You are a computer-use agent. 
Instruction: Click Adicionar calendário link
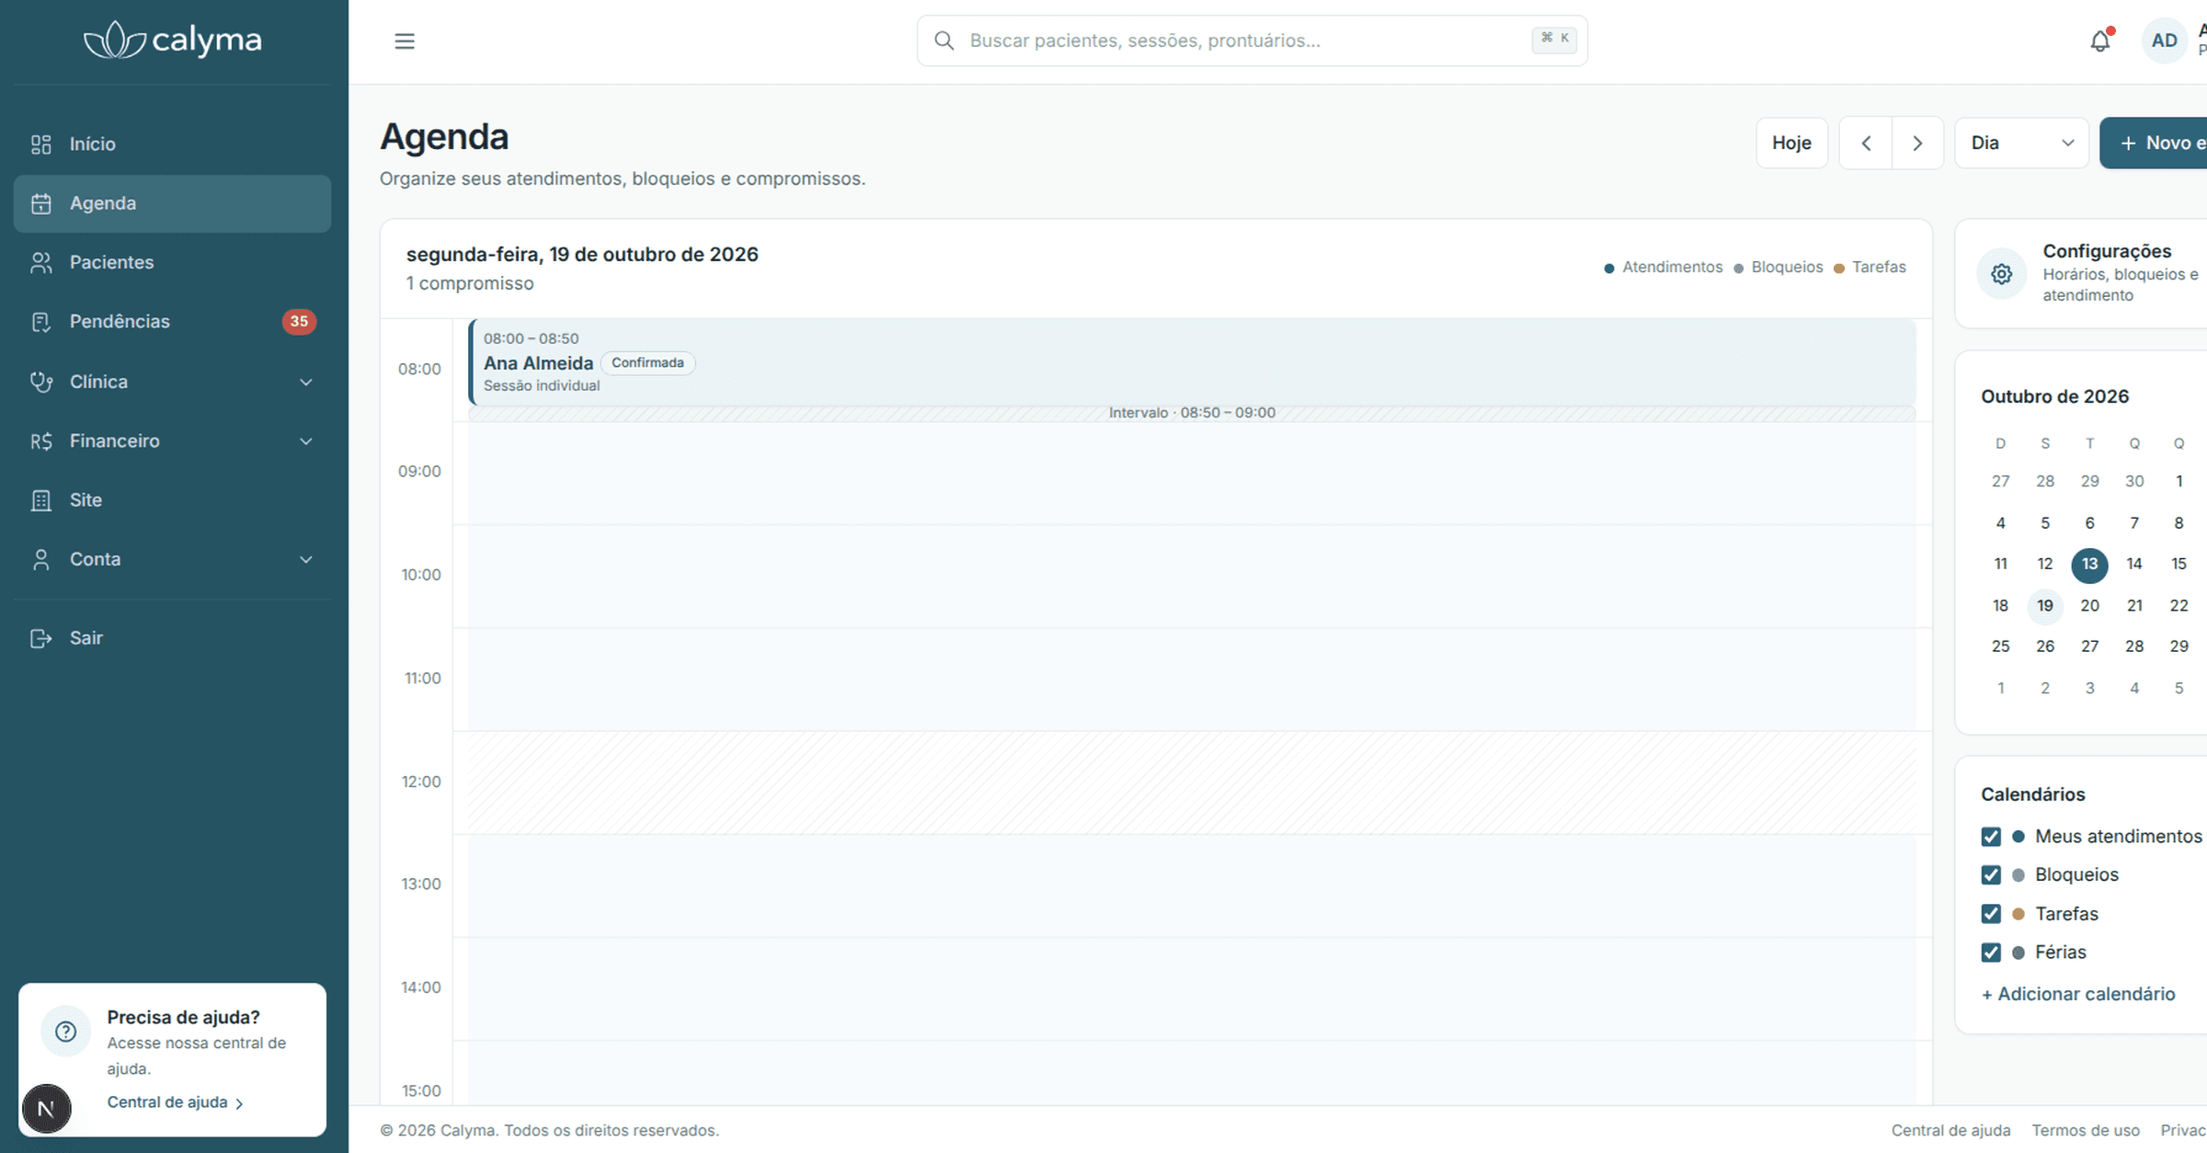pyautogui.click(x=2078, y=994)
